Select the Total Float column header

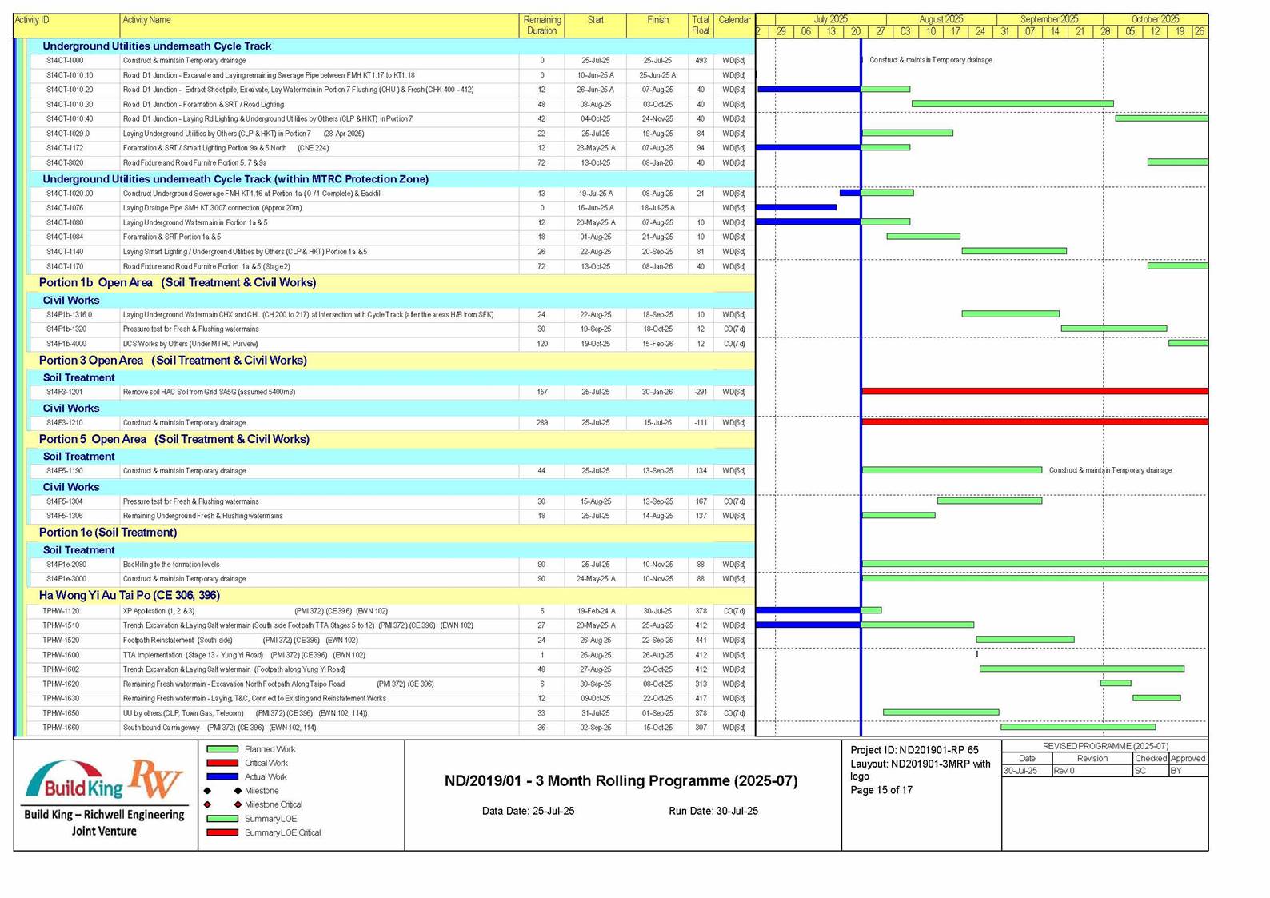[x=701, y=26]
